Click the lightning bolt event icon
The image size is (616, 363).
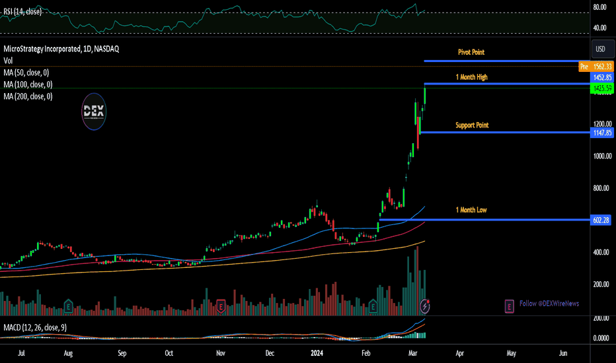[425, 306]
